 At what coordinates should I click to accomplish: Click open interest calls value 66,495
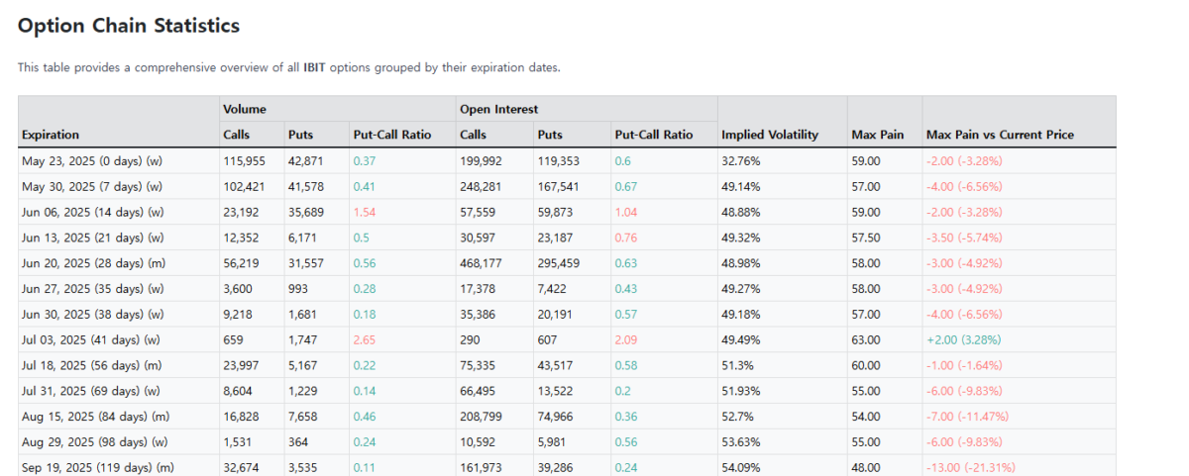[x=478, y=392]
